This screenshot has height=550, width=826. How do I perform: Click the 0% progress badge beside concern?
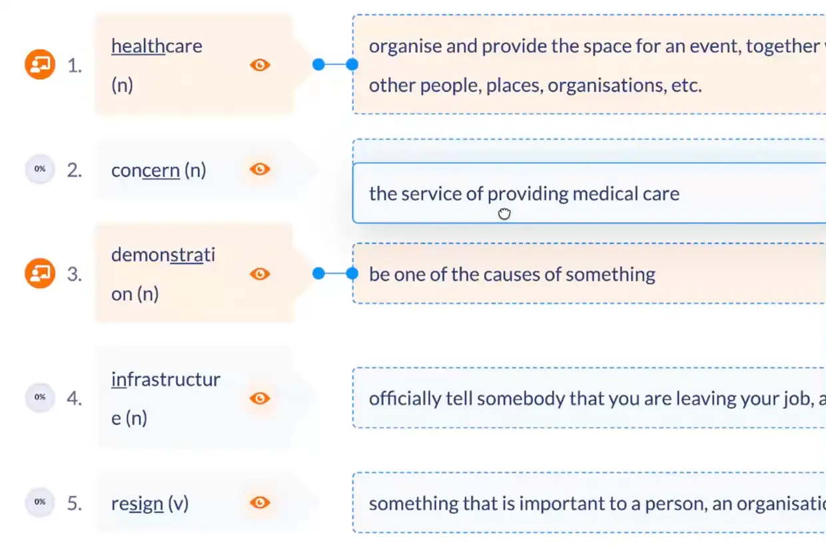40,169
